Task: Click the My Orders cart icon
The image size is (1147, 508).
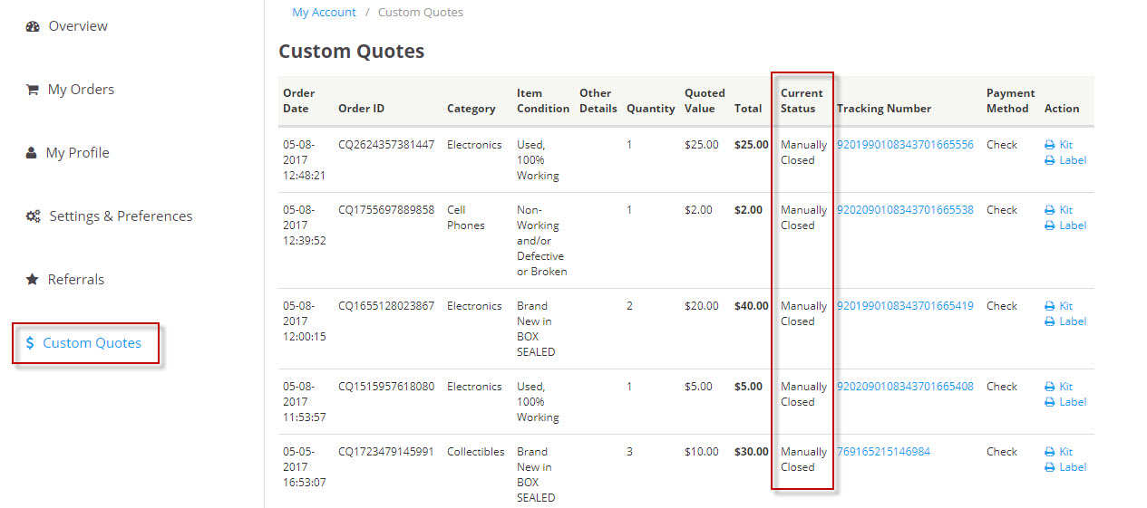Action: [x=33, y=90]
